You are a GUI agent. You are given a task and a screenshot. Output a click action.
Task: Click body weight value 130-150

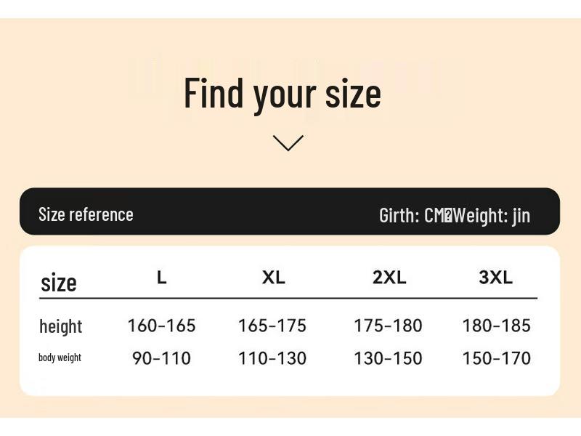pos(388,358)
